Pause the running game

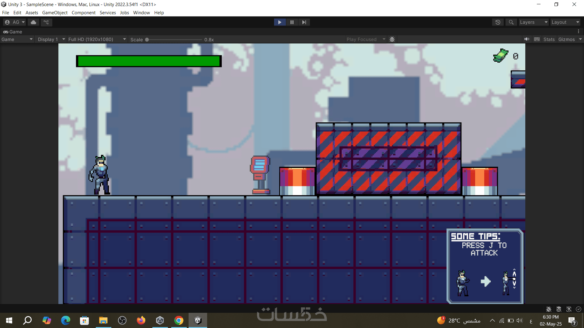(x=292, y=22)
